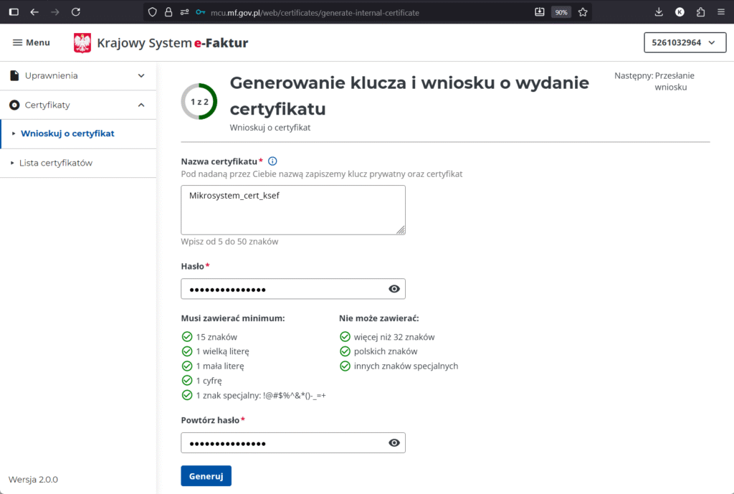Click the browser reload page icon
Viewport: 734px width, 494px height.
pyautogui.click(x=76, y=12)
